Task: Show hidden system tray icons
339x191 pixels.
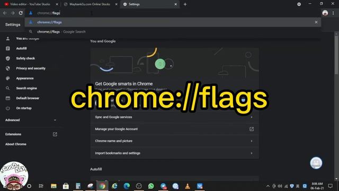Action: coord(268,186)
